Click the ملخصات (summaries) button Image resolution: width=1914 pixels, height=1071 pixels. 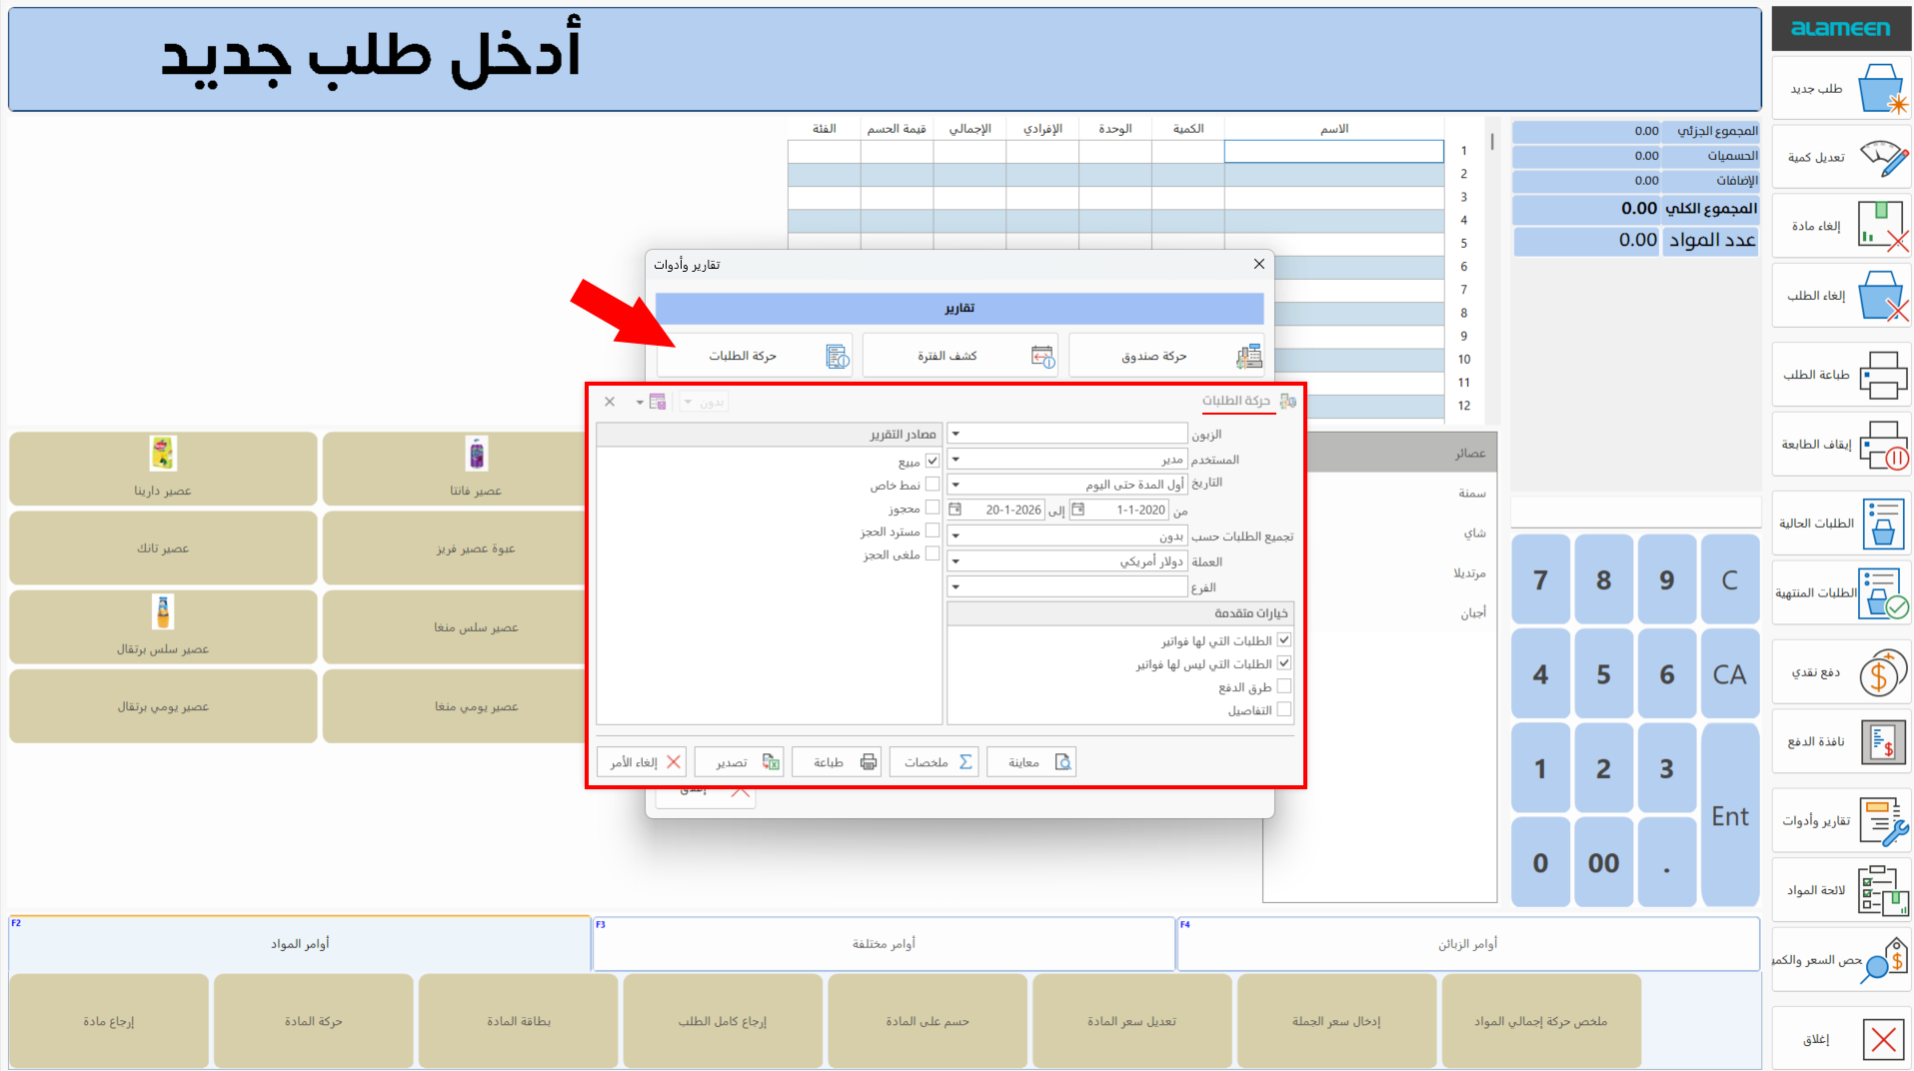click(x=935, y=762)
